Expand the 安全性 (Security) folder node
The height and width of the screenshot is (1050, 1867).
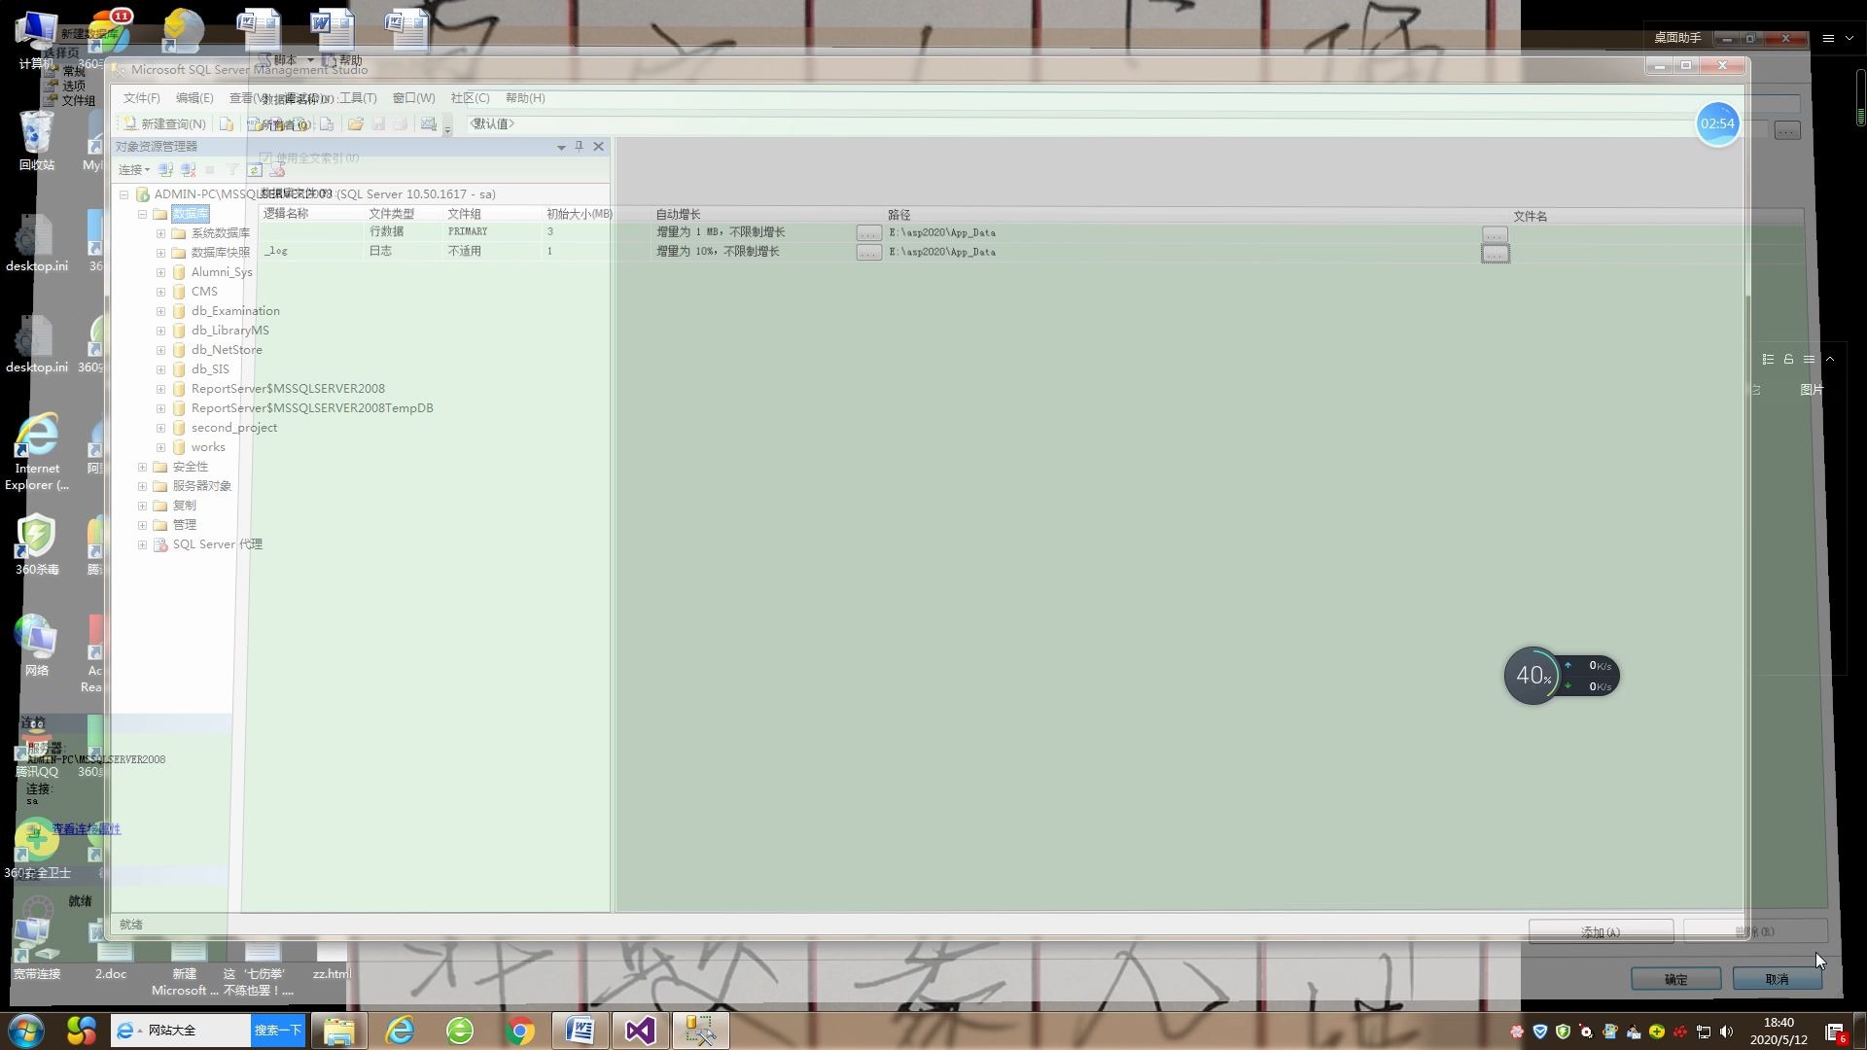[x=142, y=467]
